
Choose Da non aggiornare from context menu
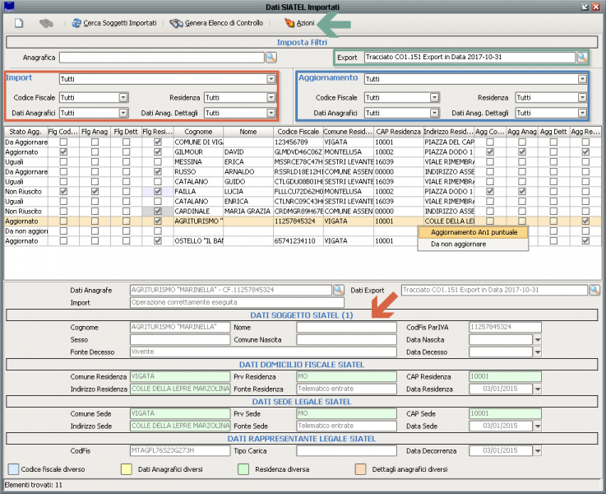point(458,245)
